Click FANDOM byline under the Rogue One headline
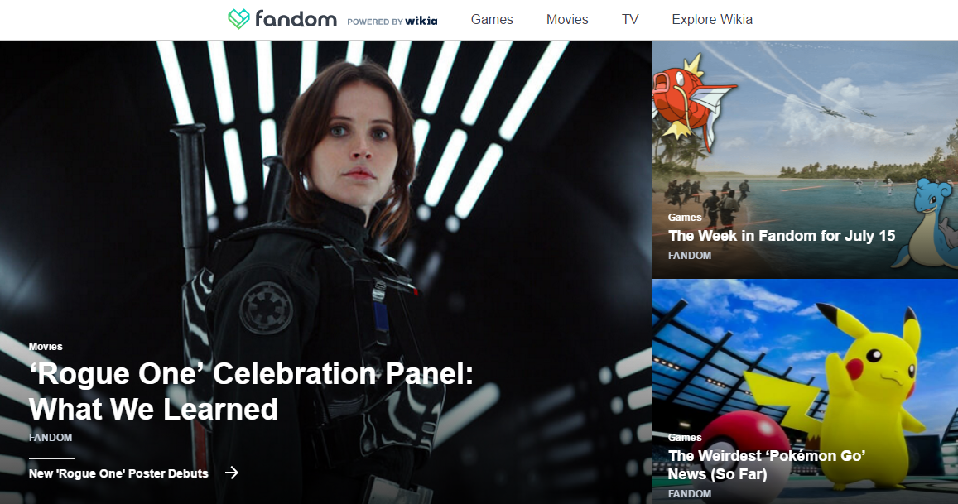 point(51,438)
